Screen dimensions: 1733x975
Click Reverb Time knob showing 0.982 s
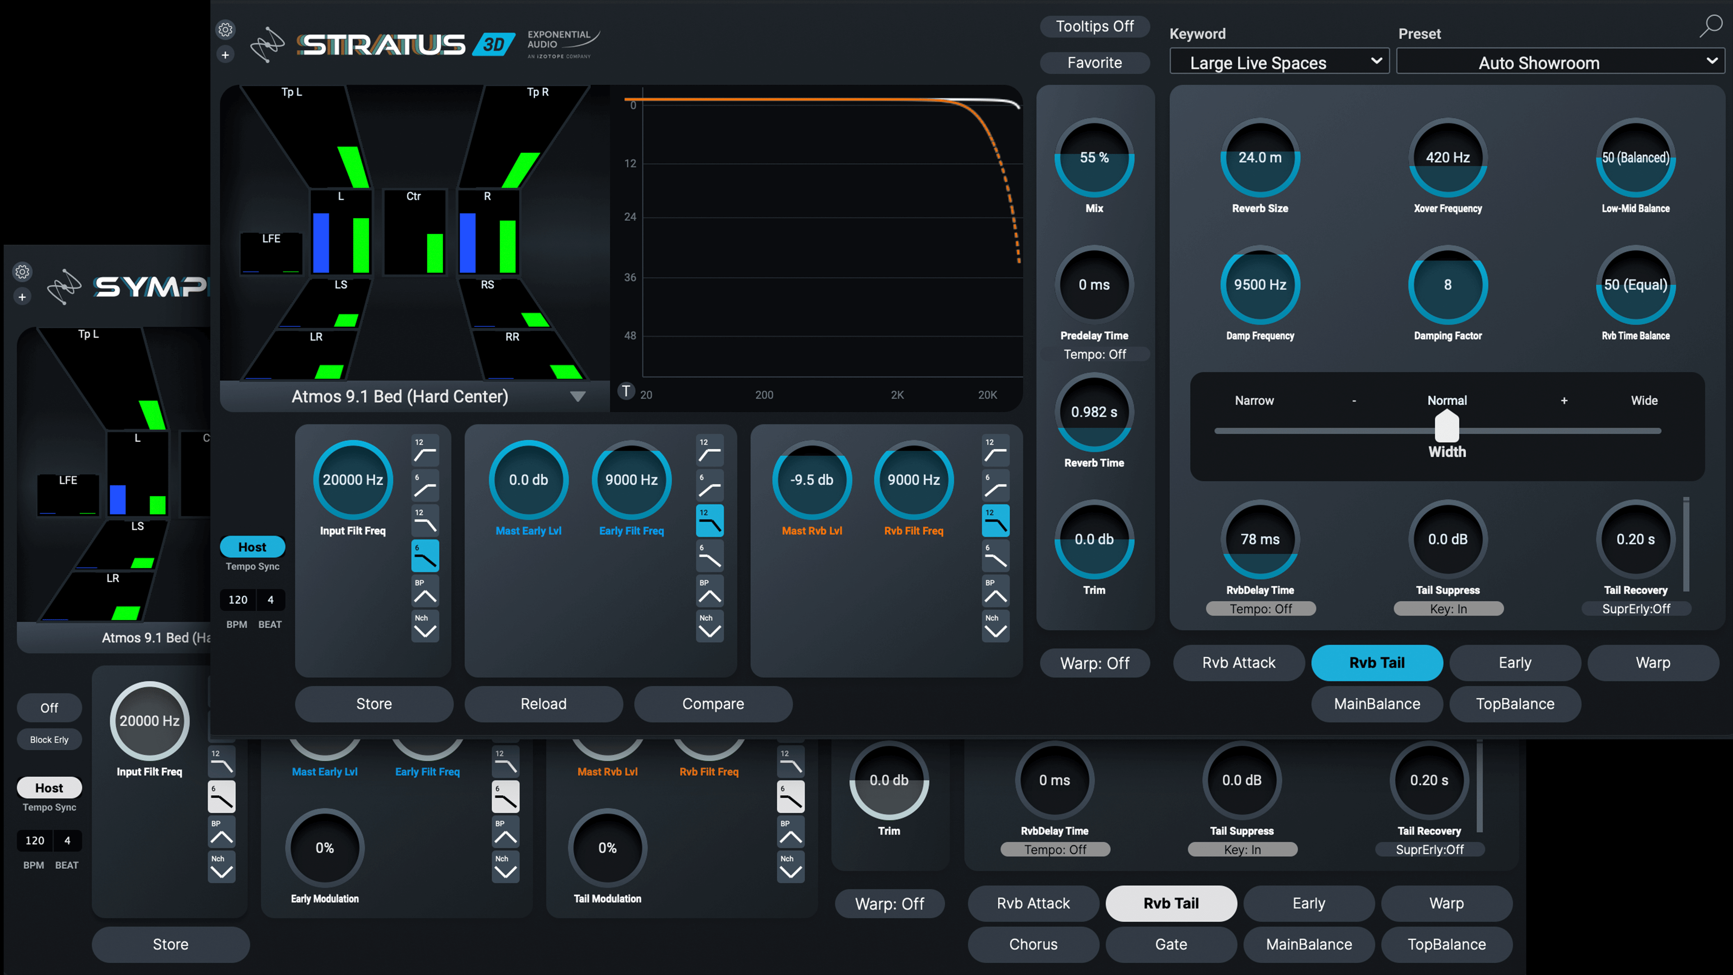tap(1094, 412)
